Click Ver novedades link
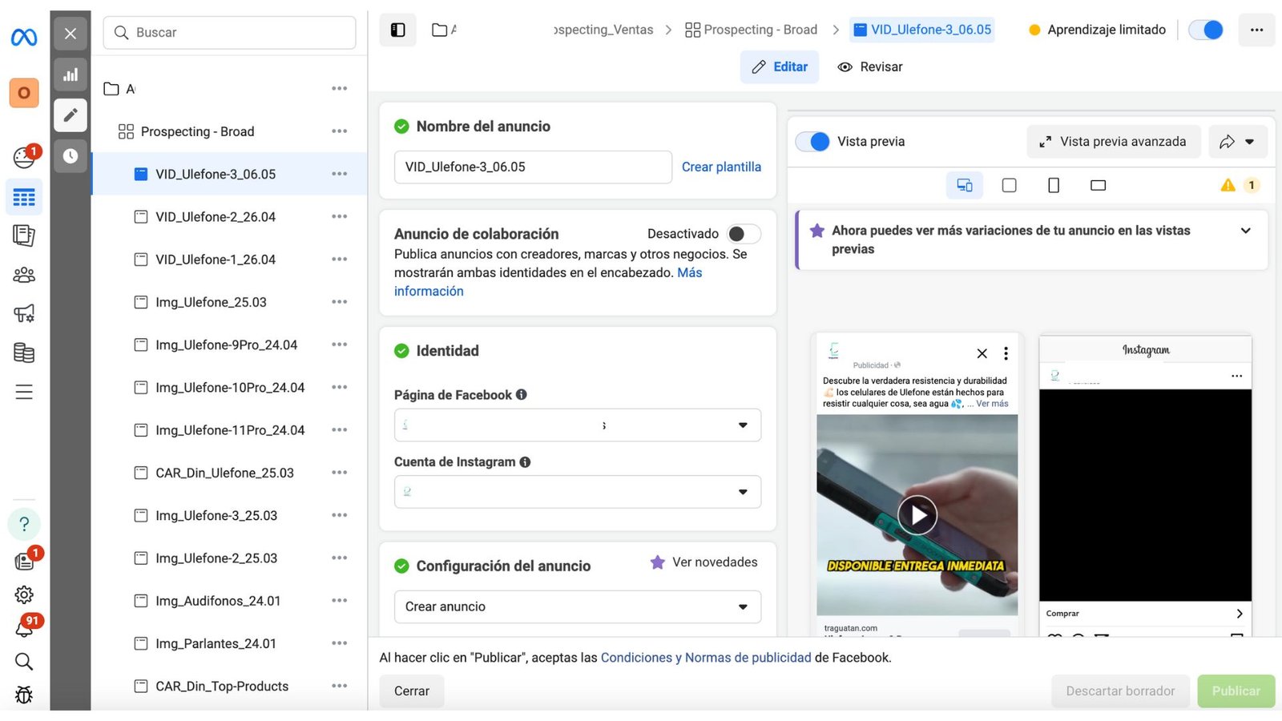The image size is (1282, 721). coord(703,562)
